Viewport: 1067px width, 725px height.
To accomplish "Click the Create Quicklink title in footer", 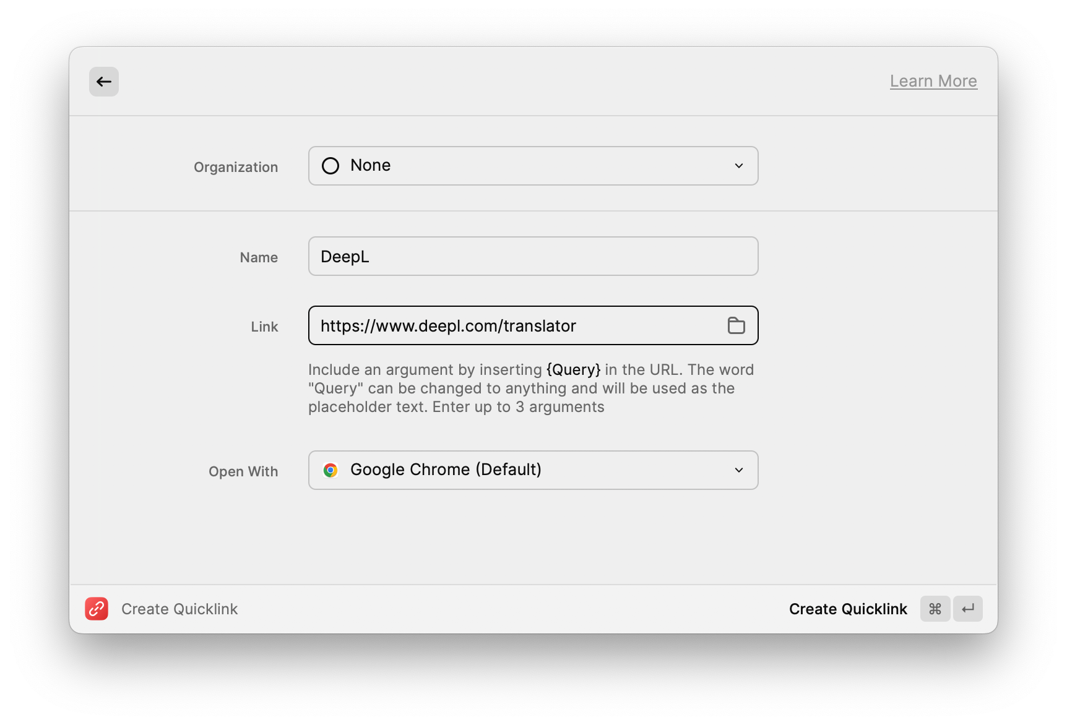I will [179, 609].
